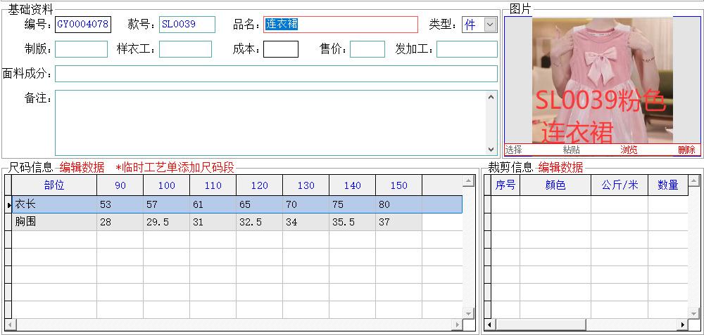Click the 衣长 value 65
This screenshot has height=335, width=704.
[x=260, y=204]
